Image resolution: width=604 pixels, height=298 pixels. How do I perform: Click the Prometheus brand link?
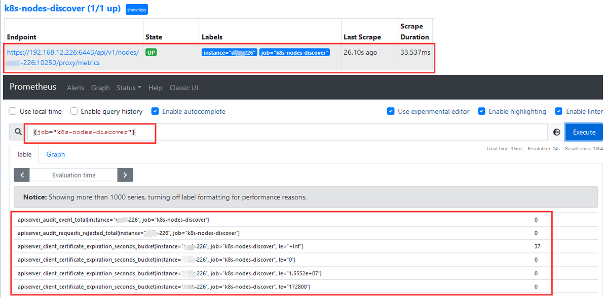[x=33, y=87]
